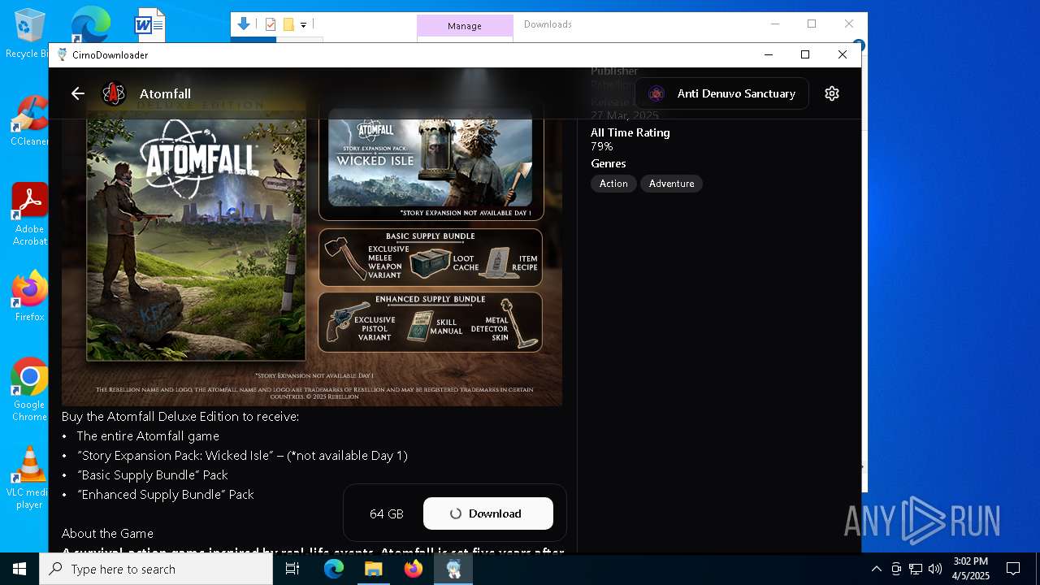Open Microsoft Edge desktop shortcut

click(x=90, y=24)
